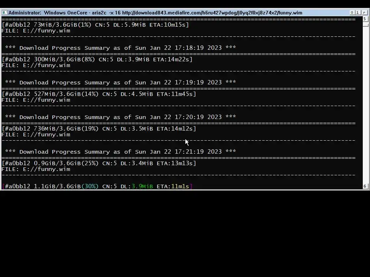Click the cyan '(30%)' percentage
Image resolution: width=370 pixels, height=277 pixels.
pyautogui.click(x=90, y=186)
